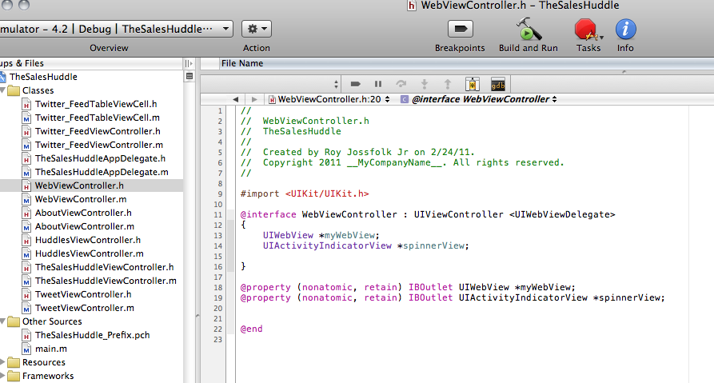Click the Pause icon in debugger bar
The height and width of the screenshot is (383, 714).
(378, 84)
